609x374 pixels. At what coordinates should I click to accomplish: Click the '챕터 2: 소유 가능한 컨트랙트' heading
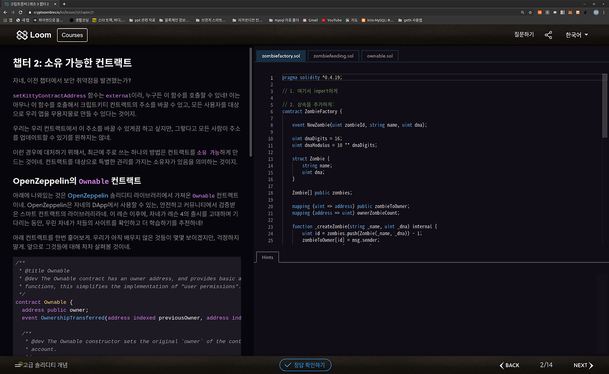(x=72, y=62)
